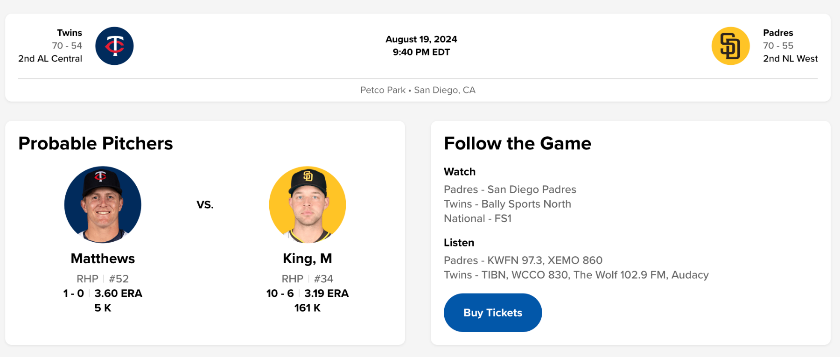Screen dimensions: 840x357
Task: Open the King, M pitcher name link
Action: click(x=308, y=259)
